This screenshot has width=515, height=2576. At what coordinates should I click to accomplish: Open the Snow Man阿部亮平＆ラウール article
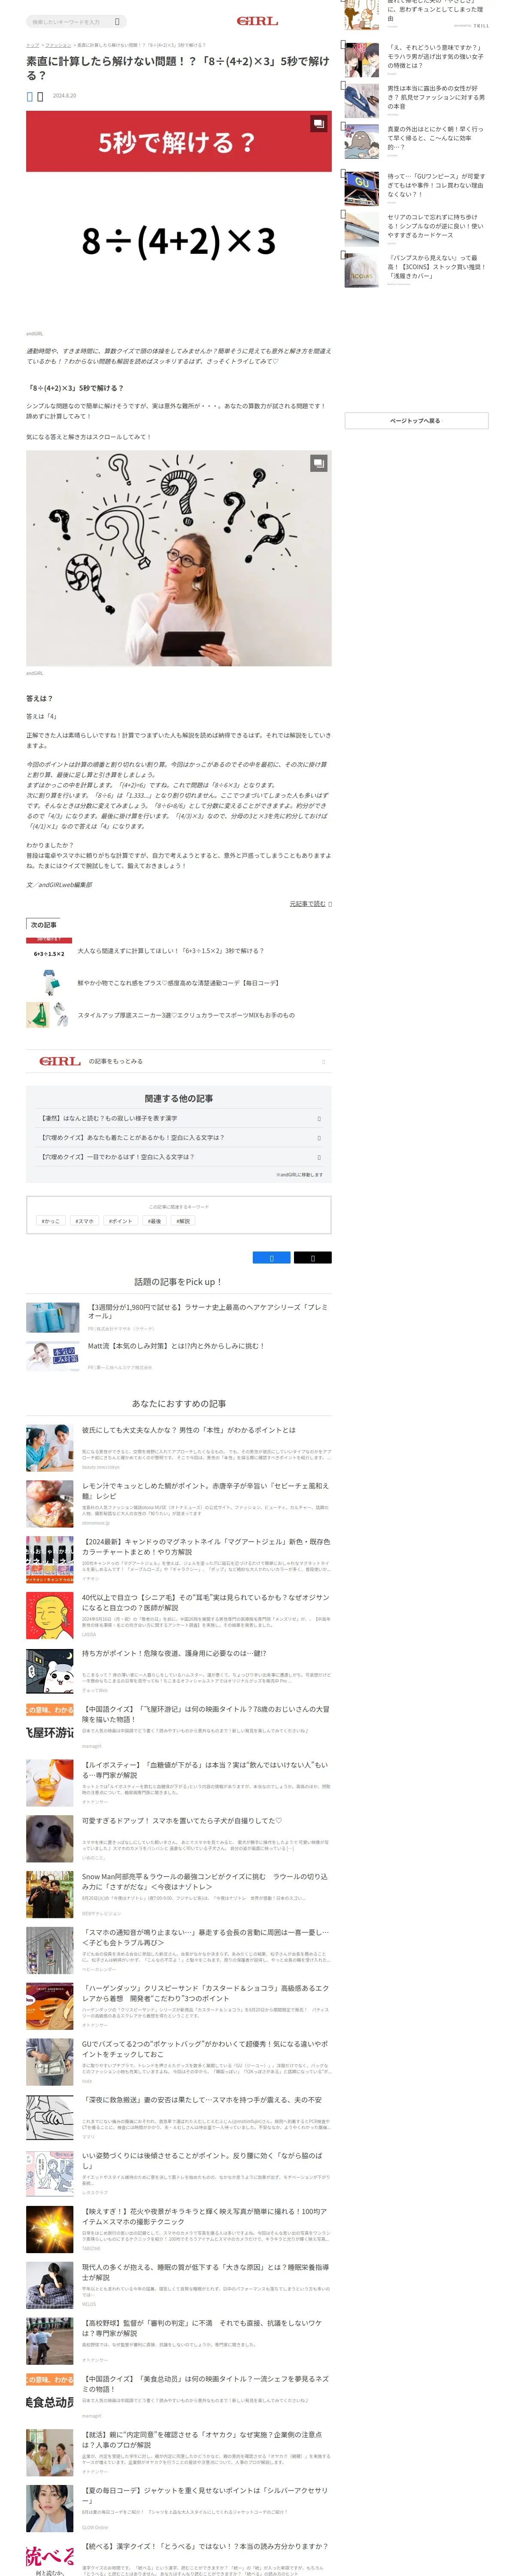205,1882
